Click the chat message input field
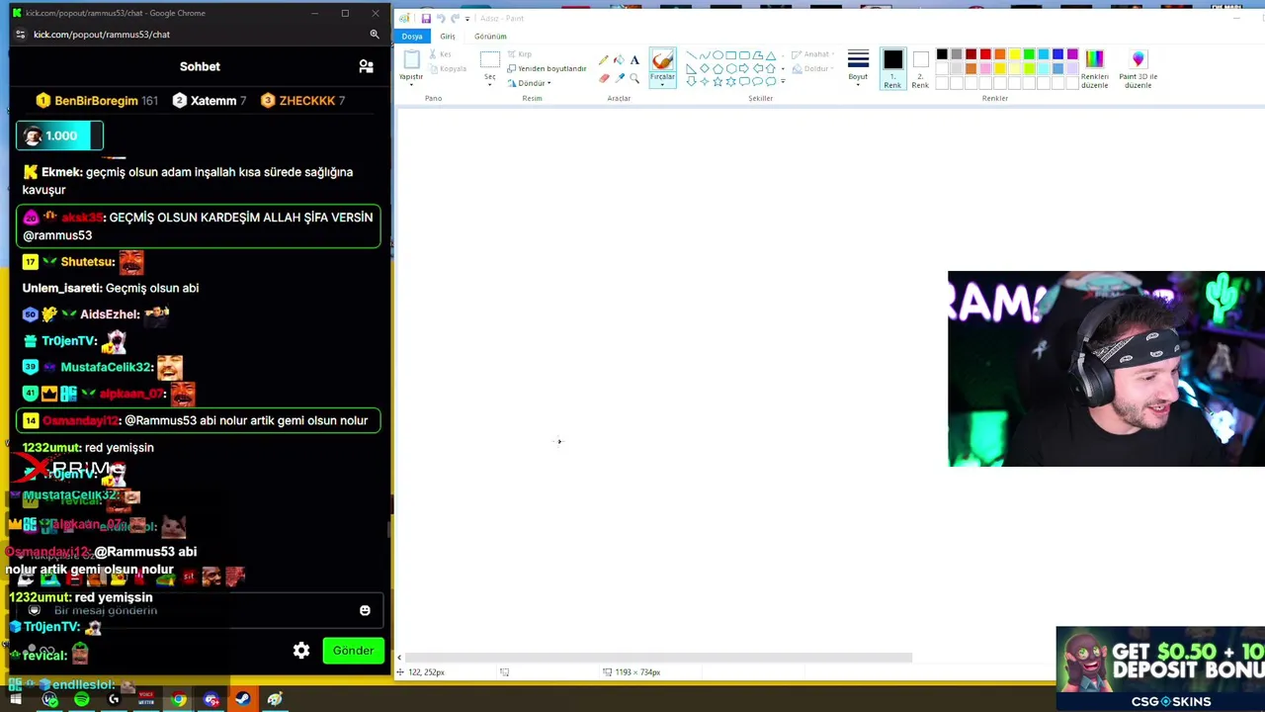This screenshot has height=712, width=1265. click(200, 611)
